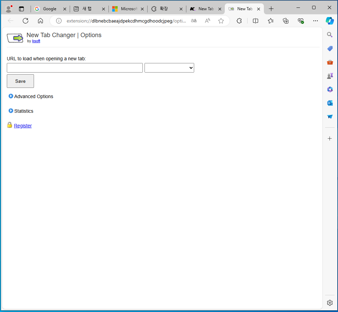Click the 'URL to load when opening a new tab:' label
Screen dimensions: 338x312
coord(46,59)
